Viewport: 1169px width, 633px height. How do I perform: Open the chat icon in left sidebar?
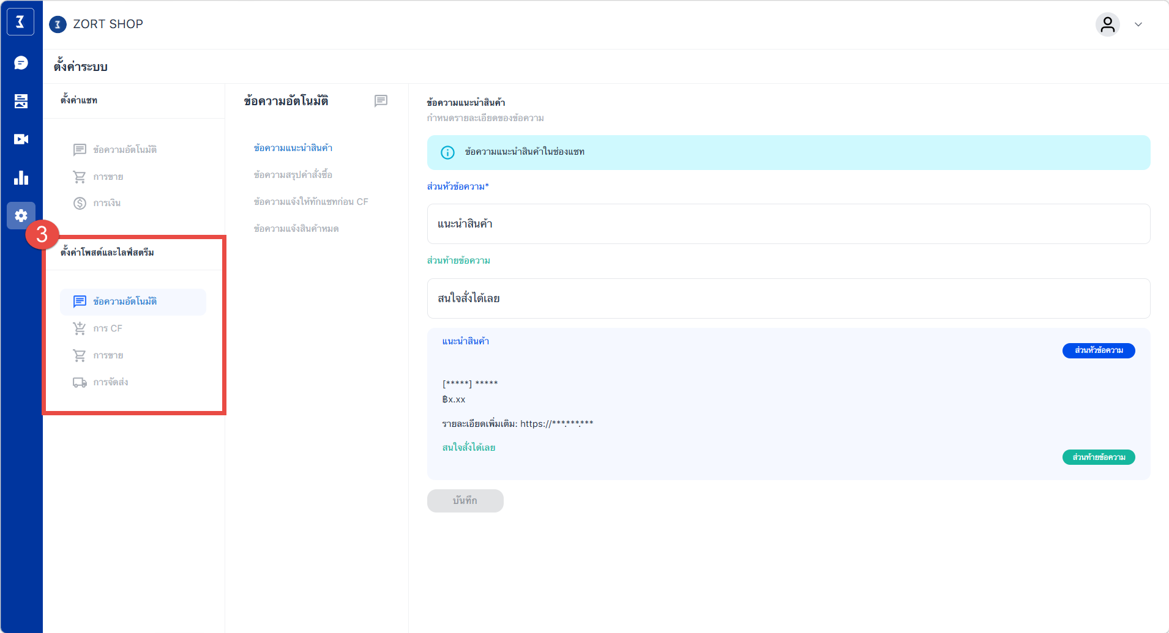click(21, 63)
